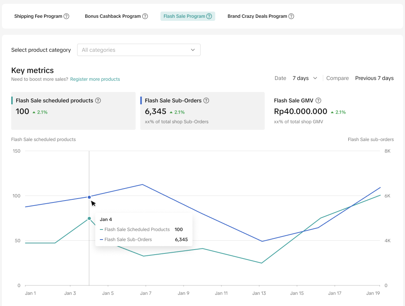Screen dimensions: 405x306
Task: Open the Brand Crazy Deals Program tab
Action: [x=257, y=16]
